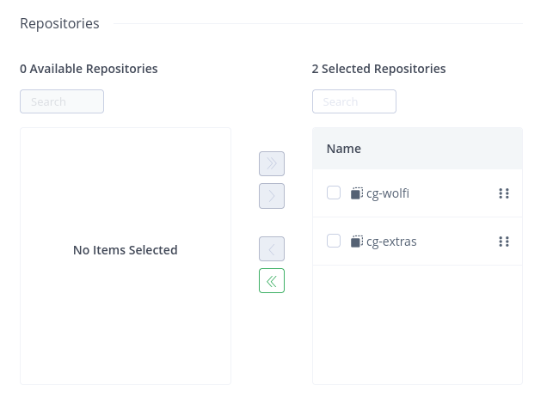The image size is (553, 416).
Task: Focus the Selected Repositories search field
Action: 354,101
